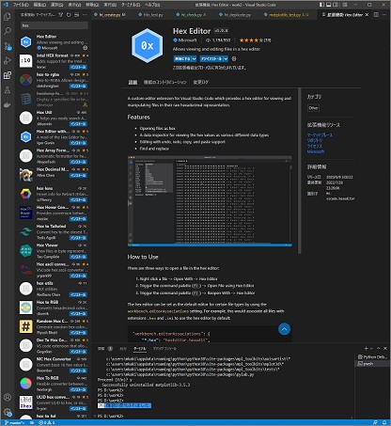Clear extensions search results icon
This screenshot has height=426, width=391.
pos(77,15)
